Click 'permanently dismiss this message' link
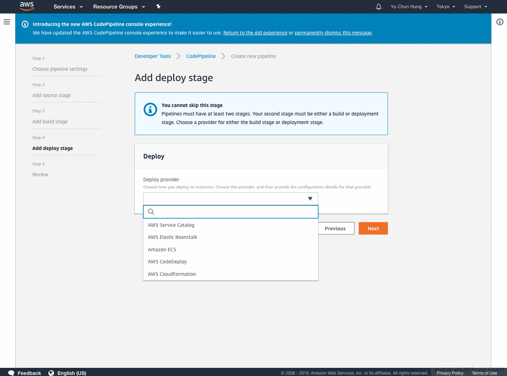 coord(333,33)
